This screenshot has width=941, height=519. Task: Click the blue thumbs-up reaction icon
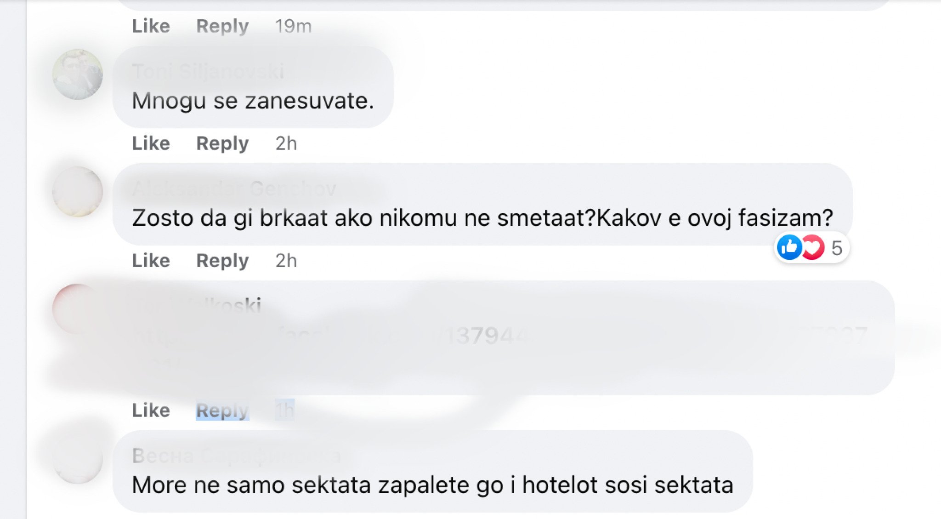pos(789,247)
